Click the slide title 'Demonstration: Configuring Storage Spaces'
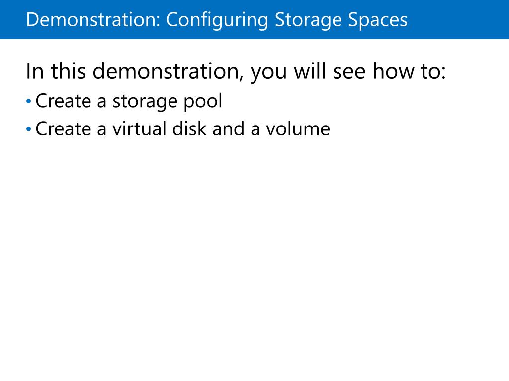 (x=217, y=20)
